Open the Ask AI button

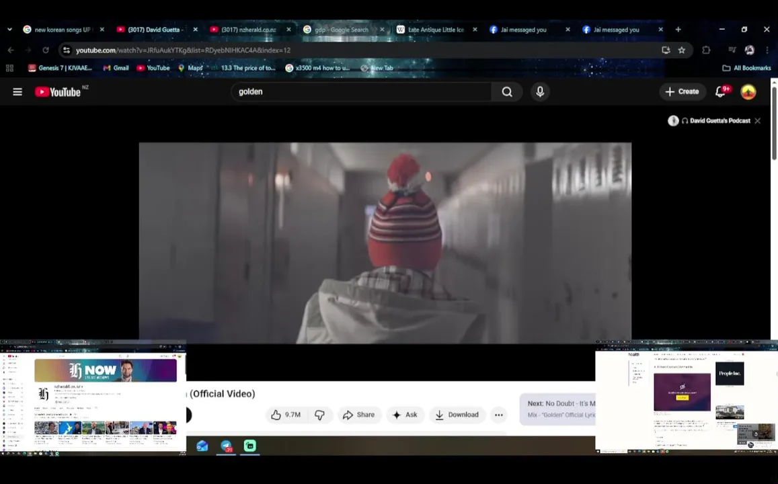click(405, 415)
